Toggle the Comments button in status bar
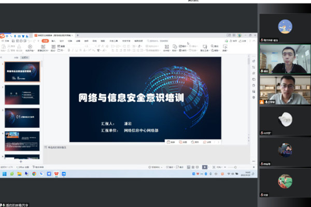The height and width of the screenshot is (207, 311). (179, 167)
